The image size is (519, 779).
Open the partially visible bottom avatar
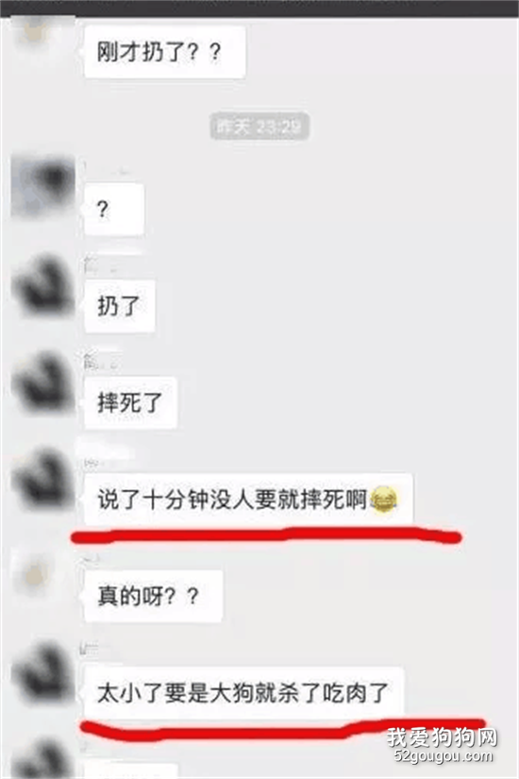(43, 759)
